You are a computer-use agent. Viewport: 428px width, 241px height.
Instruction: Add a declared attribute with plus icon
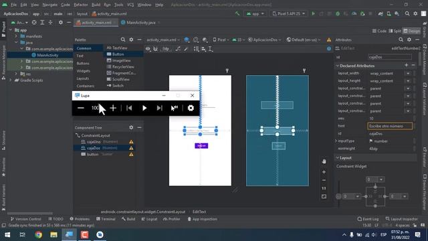pos(407,66)
